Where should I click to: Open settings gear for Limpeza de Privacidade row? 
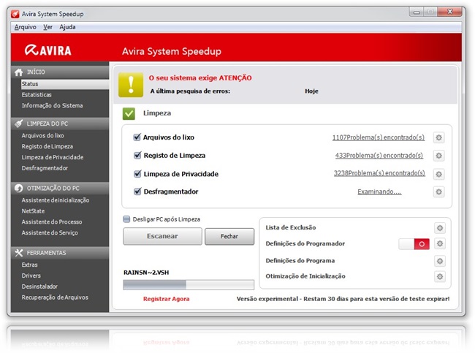point(438,174)
